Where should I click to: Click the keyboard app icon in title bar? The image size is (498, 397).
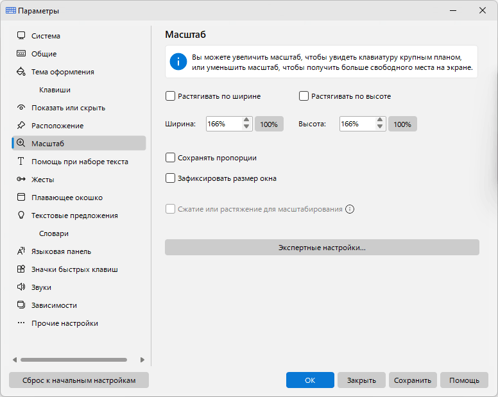tap(11, 10)
